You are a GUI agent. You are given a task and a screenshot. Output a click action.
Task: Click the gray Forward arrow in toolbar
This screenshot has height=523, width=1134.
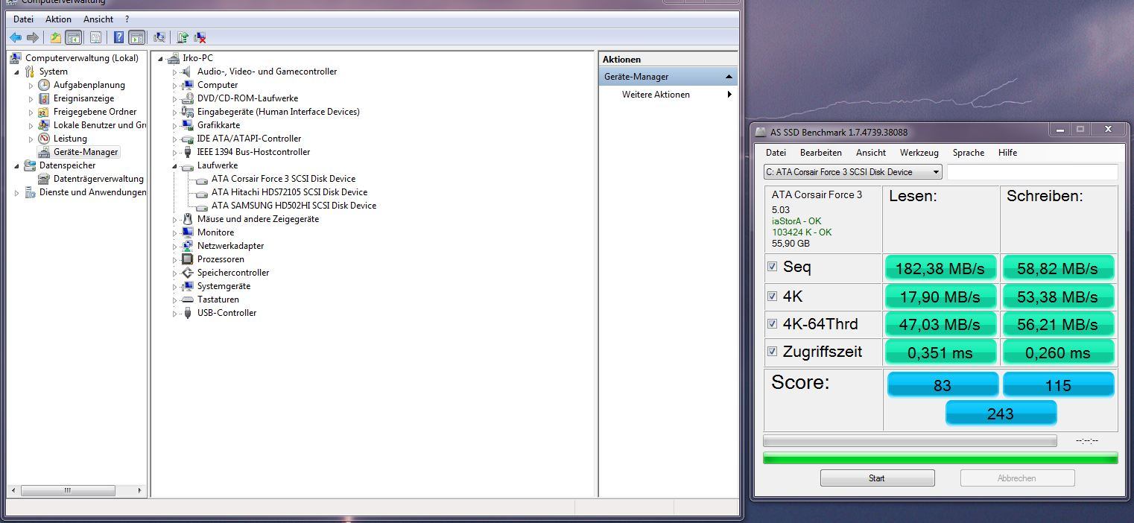[33, 37]
